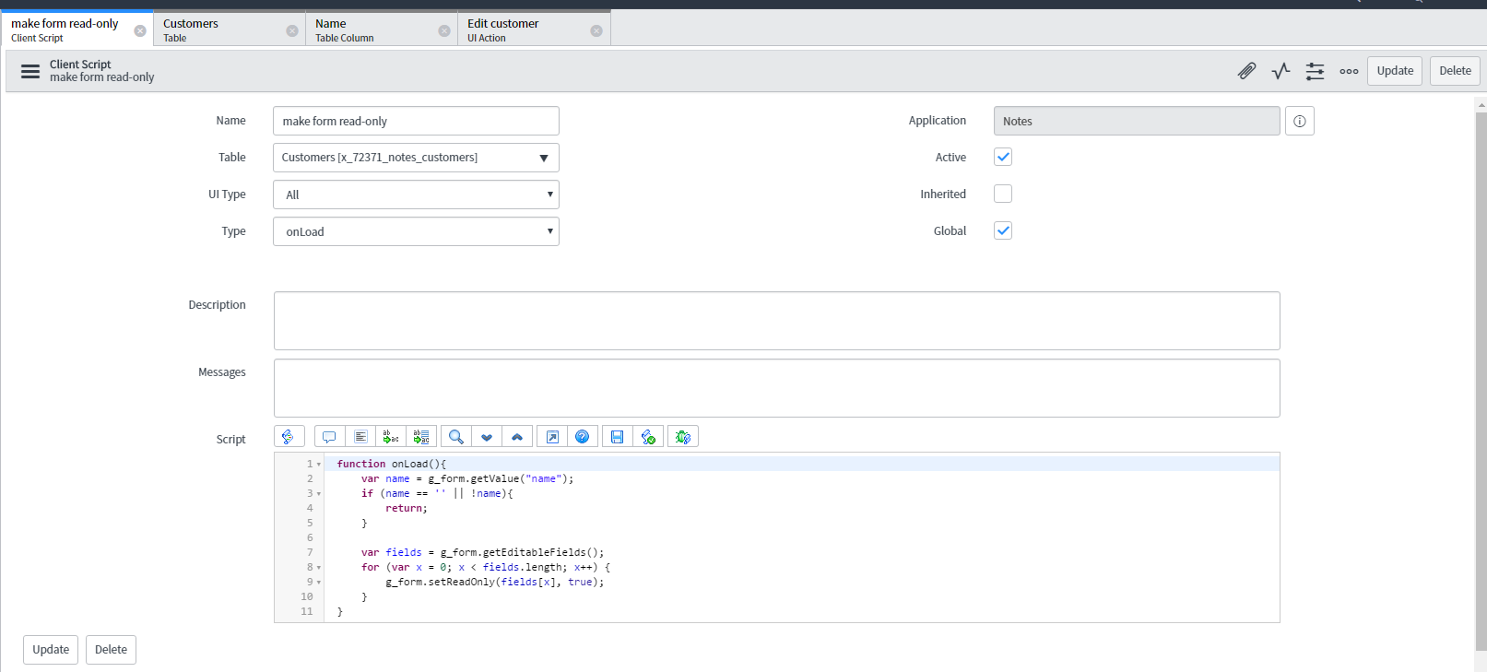
Task: Uncheck the Global checkbox
Action: pos(1003,230)
